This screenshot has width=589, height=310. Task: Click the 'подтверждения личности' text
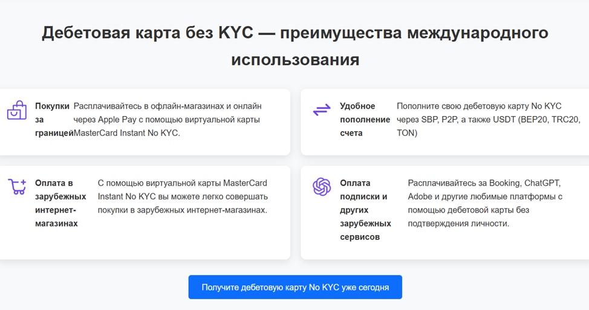[458, 223]
